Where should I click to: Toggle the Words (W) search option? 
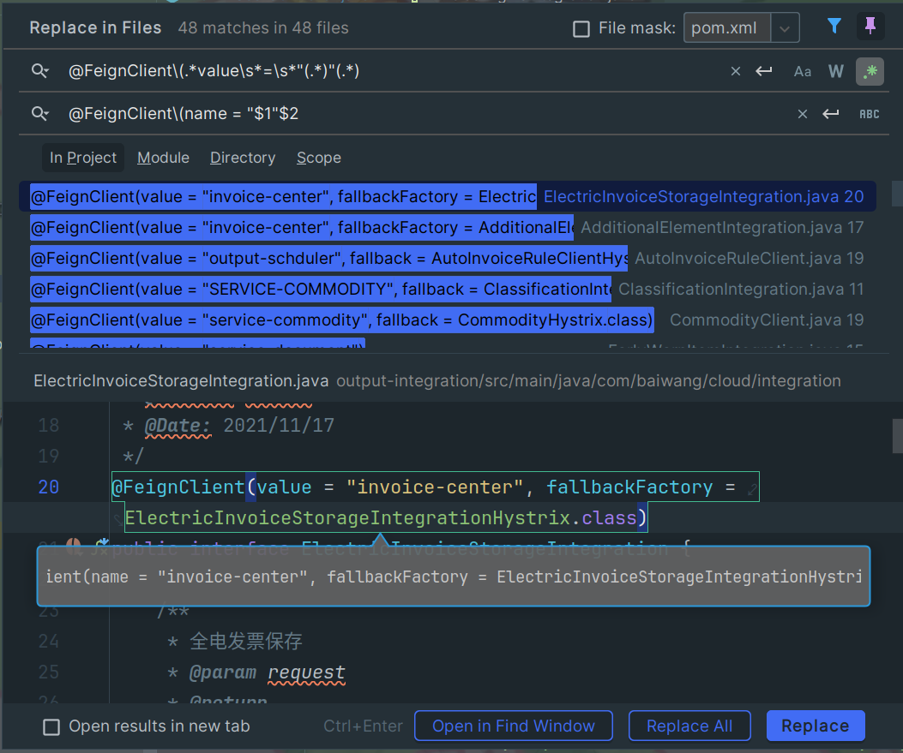pos(836,72)
